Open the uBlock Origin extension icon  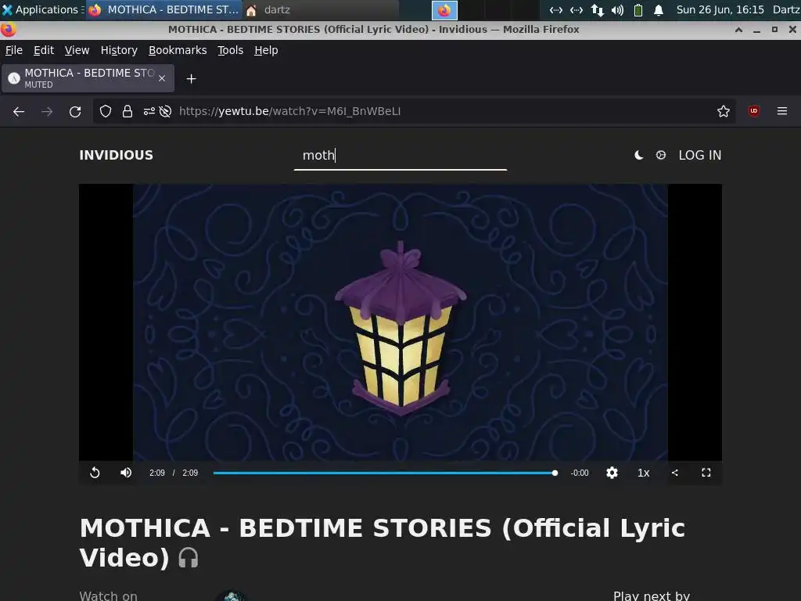point(754,111)
